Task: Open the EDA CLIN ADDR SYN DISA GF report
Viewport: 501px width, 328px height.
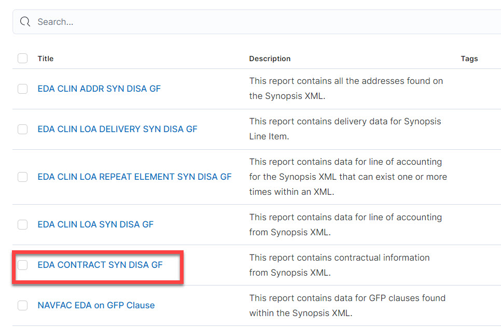Action: 99,89
